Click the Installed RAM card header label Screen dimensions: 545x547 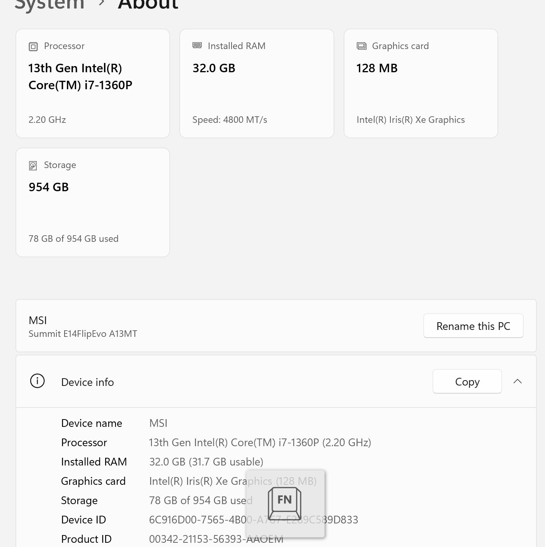[237, 46]
